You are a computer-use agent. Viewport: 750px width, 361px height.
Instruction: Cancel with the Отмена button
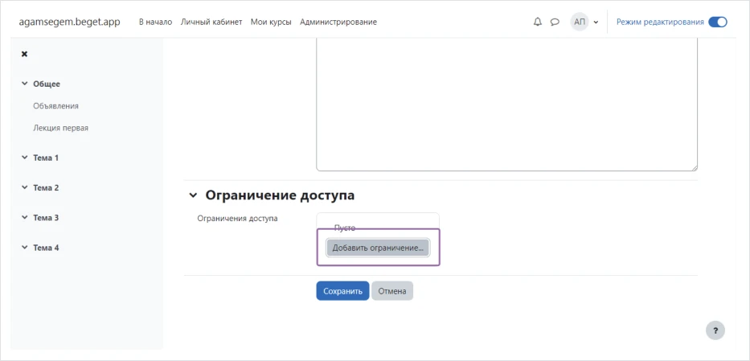pos(392,291)
